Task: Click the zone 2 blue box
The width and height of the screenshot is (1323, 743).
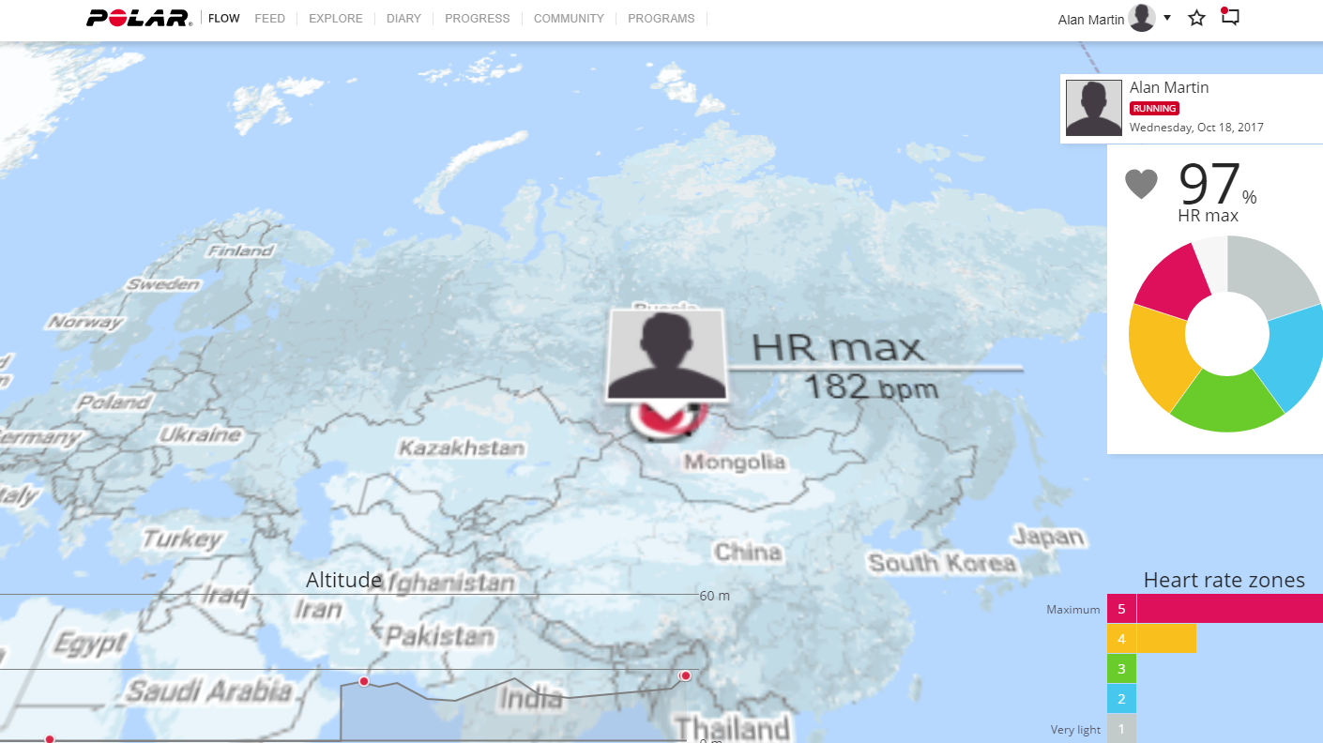Action: coord(1121,699)
